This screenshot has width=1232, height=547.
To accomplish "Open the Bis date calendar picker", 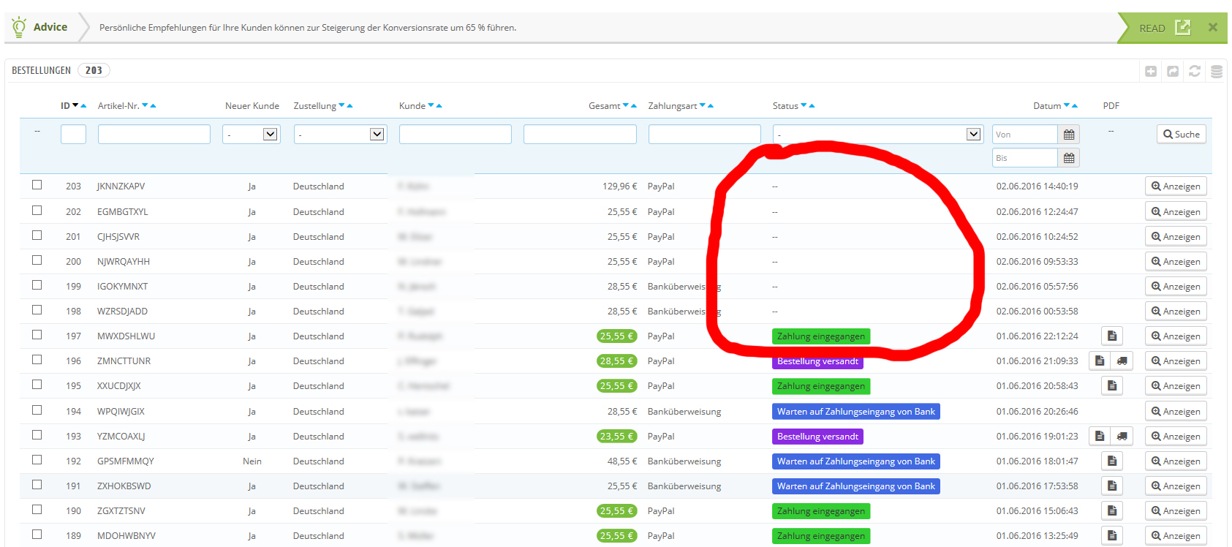I will point(1069,158).
